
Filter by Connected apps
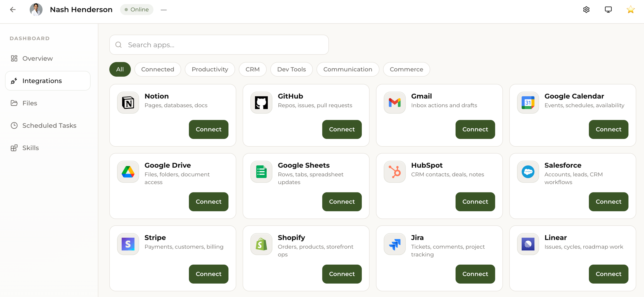pos(158,69)
